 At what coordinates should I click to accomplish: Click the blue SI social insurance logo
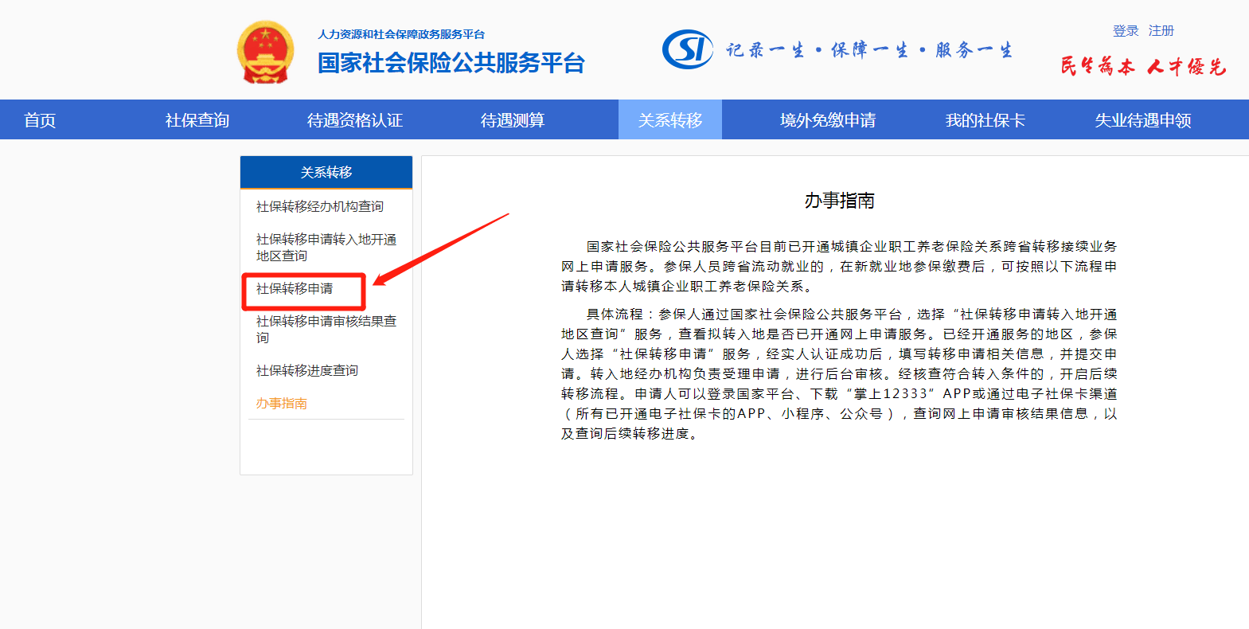[688, 49]
